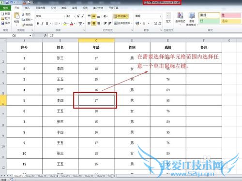Viewport: 242px width, 181px height.
Task: Click the fx insert function icon
Action: point(45,35)
